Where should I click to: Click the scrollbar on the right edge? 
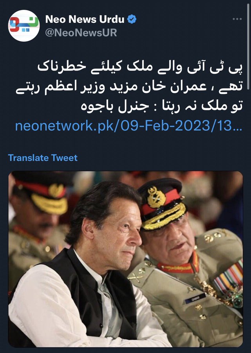click(x=248, y=46)
